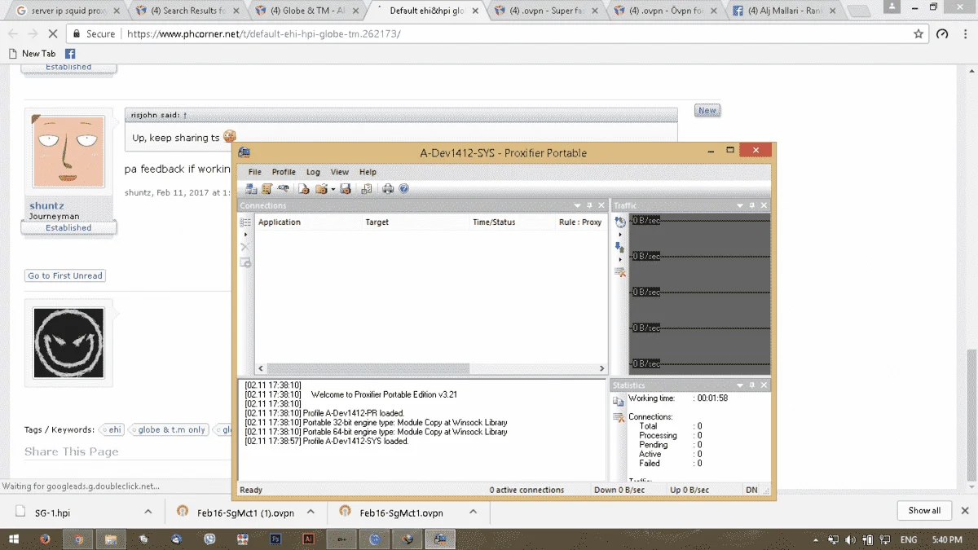The image size is (978, 550).
Task: Bookmark this page with the star icon
Action: point(919,34)
